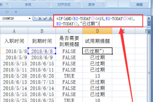
Task: Click the vertical scrollbar thumb
Action: (x=149, y=73)
